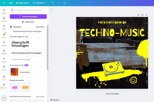Image resolution: width=154 pixels, height=102 pixels.
Task: Focus the font search field
Action: click(x=28, y=10)
